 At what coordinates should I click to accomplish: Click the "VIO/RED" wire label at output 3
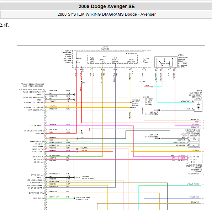point(195,124)
